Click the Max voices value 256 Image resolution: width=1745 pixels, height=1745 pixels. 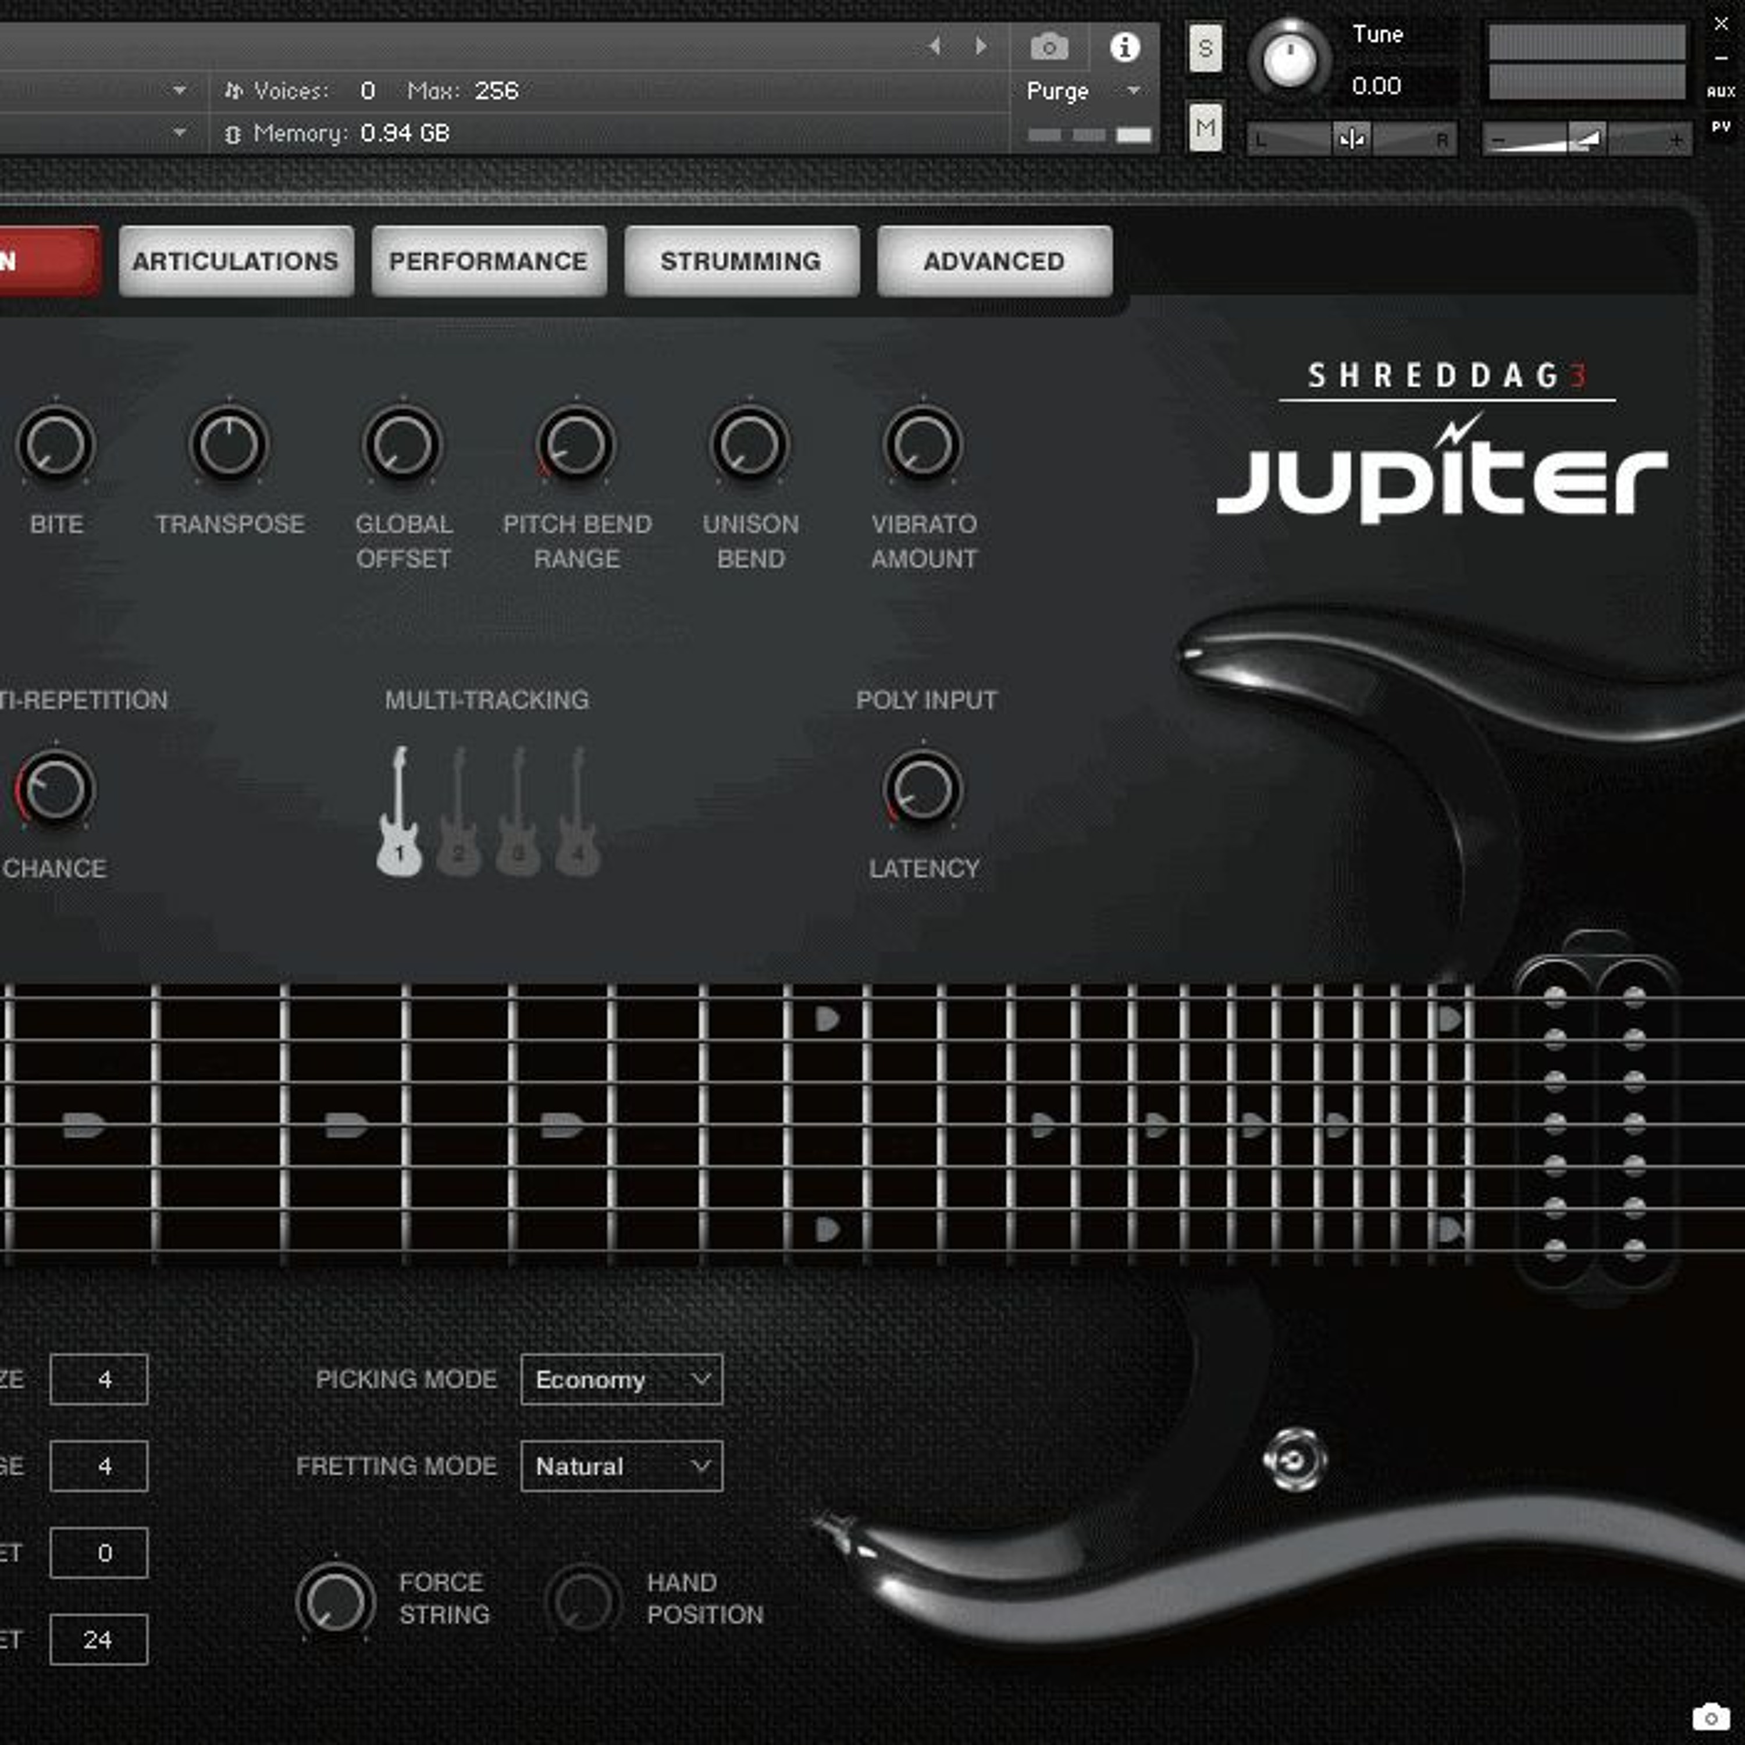pos(497,90)
